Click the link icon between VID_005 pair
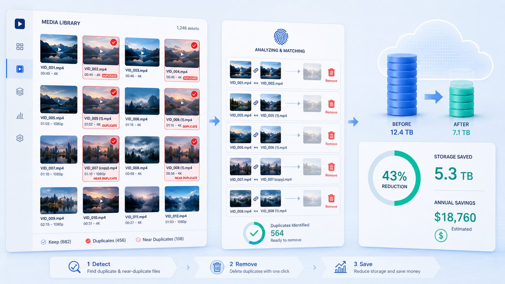Viewport: 505px width, 284px height. 256,103
